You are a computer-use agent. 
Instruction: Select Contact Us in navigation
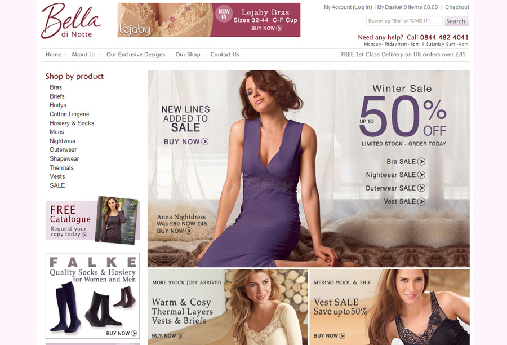coord(225,54)
